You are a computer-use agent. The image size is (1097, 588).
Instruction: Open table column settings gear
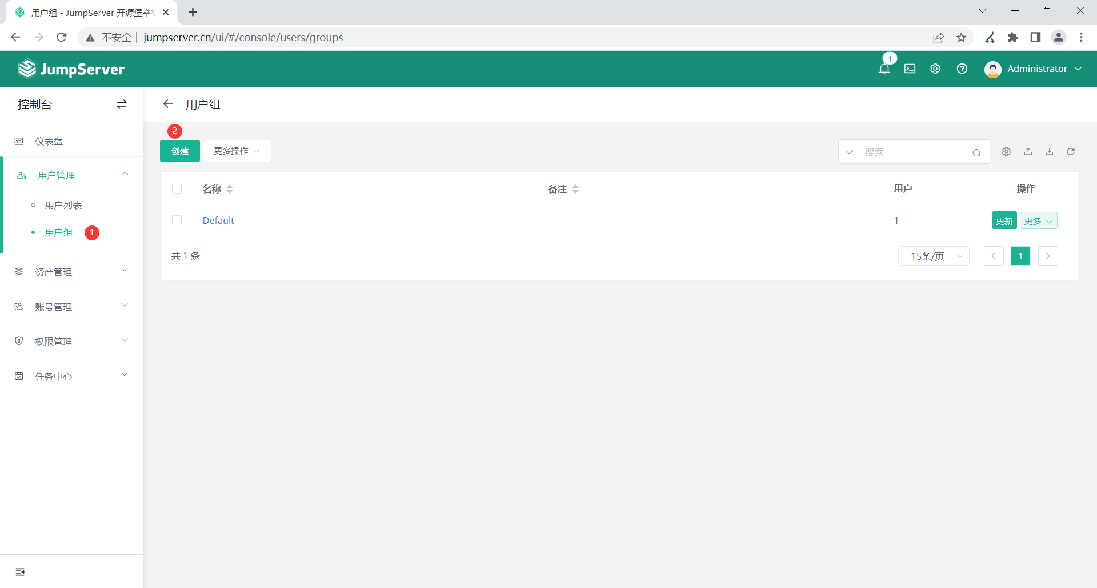coord(1006,152)
